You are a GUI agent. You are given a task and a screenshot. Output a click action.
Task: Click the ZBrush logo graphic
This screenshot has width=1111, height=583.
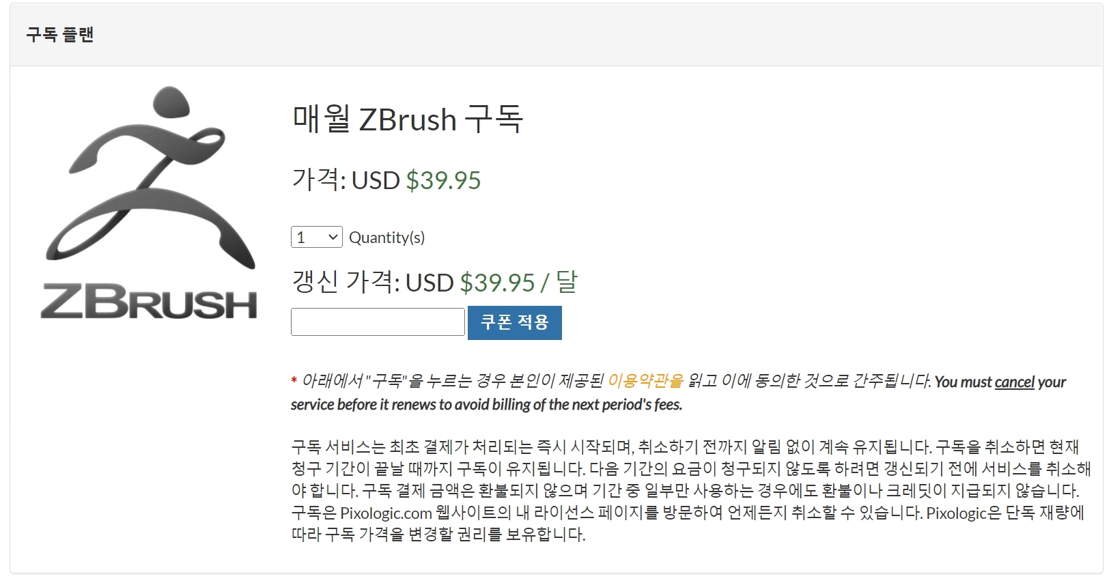point(150,205)
